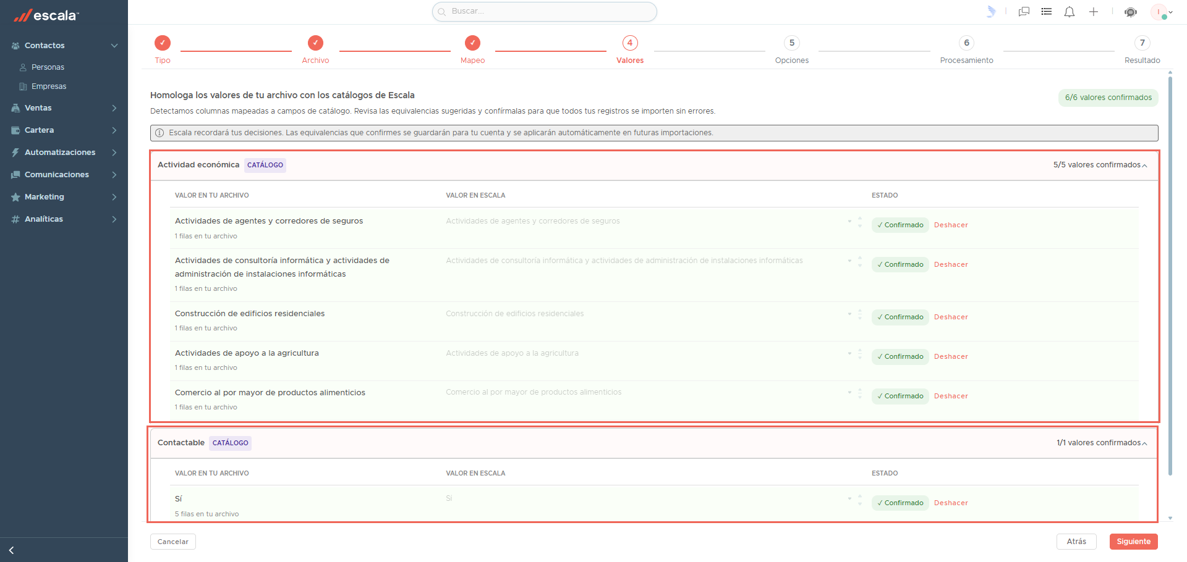The width and height of the screenshot is (1187, 562).
Task: Click the Cartera wallet icon
Action: [15, 130]
